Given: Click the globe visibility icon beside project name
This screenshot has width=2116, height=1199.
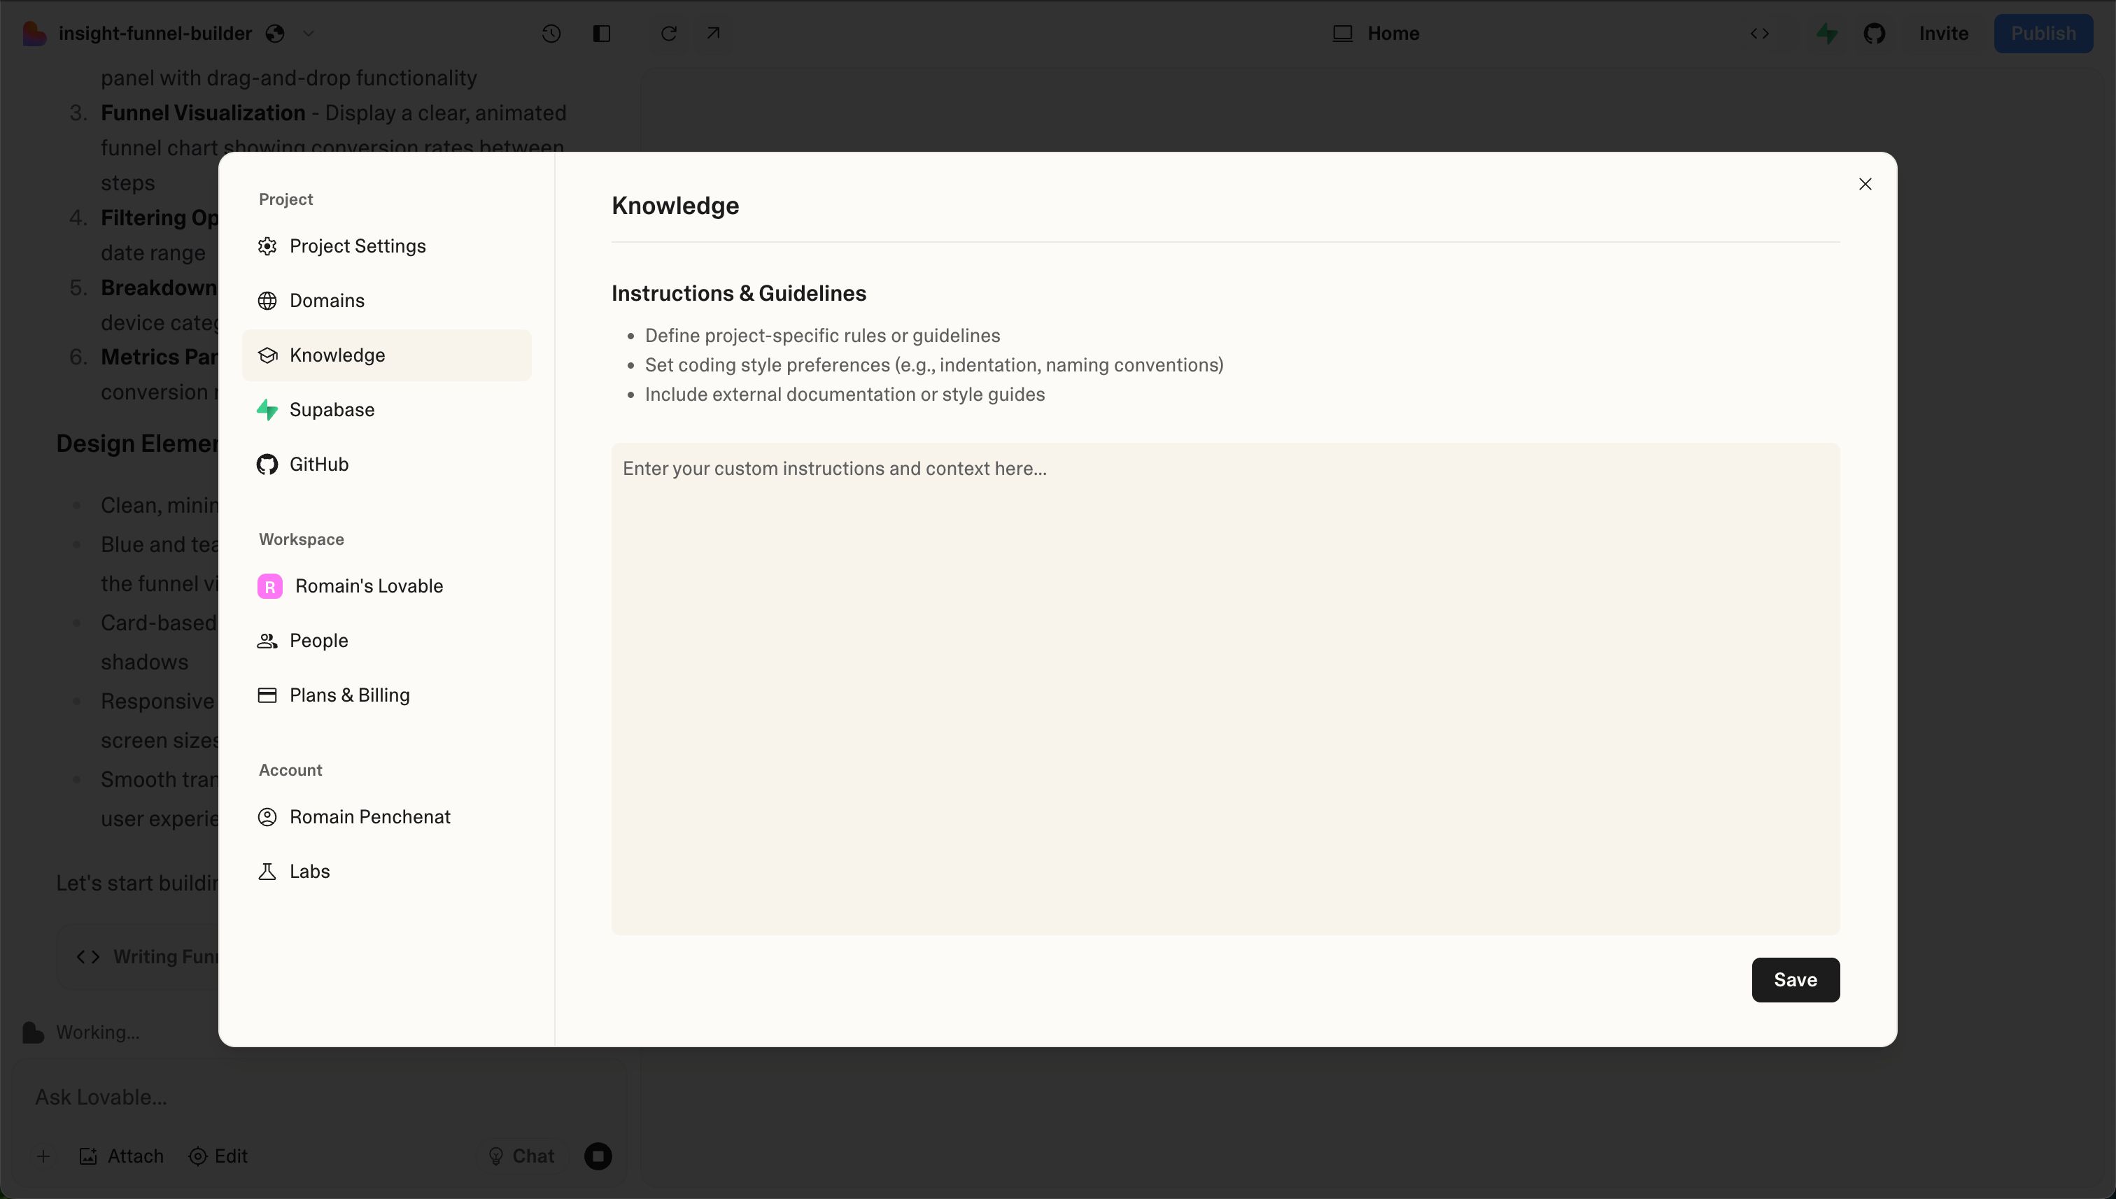Looking at the screenshot, I should 275,34.
